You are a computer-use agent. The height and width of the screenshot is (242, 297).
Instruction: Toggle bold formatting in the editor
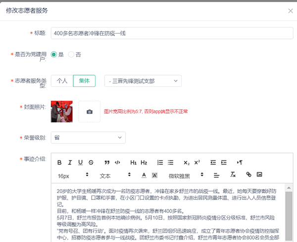59,162
